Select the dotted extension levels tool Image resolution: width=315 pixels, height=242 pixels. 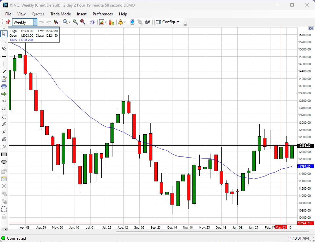click(4, 117)
